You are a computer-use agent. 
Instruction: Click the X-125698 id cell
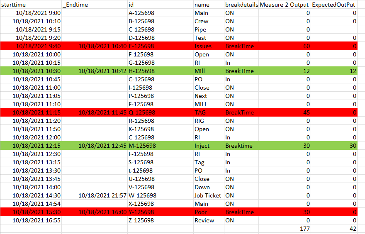coord(161,204)
